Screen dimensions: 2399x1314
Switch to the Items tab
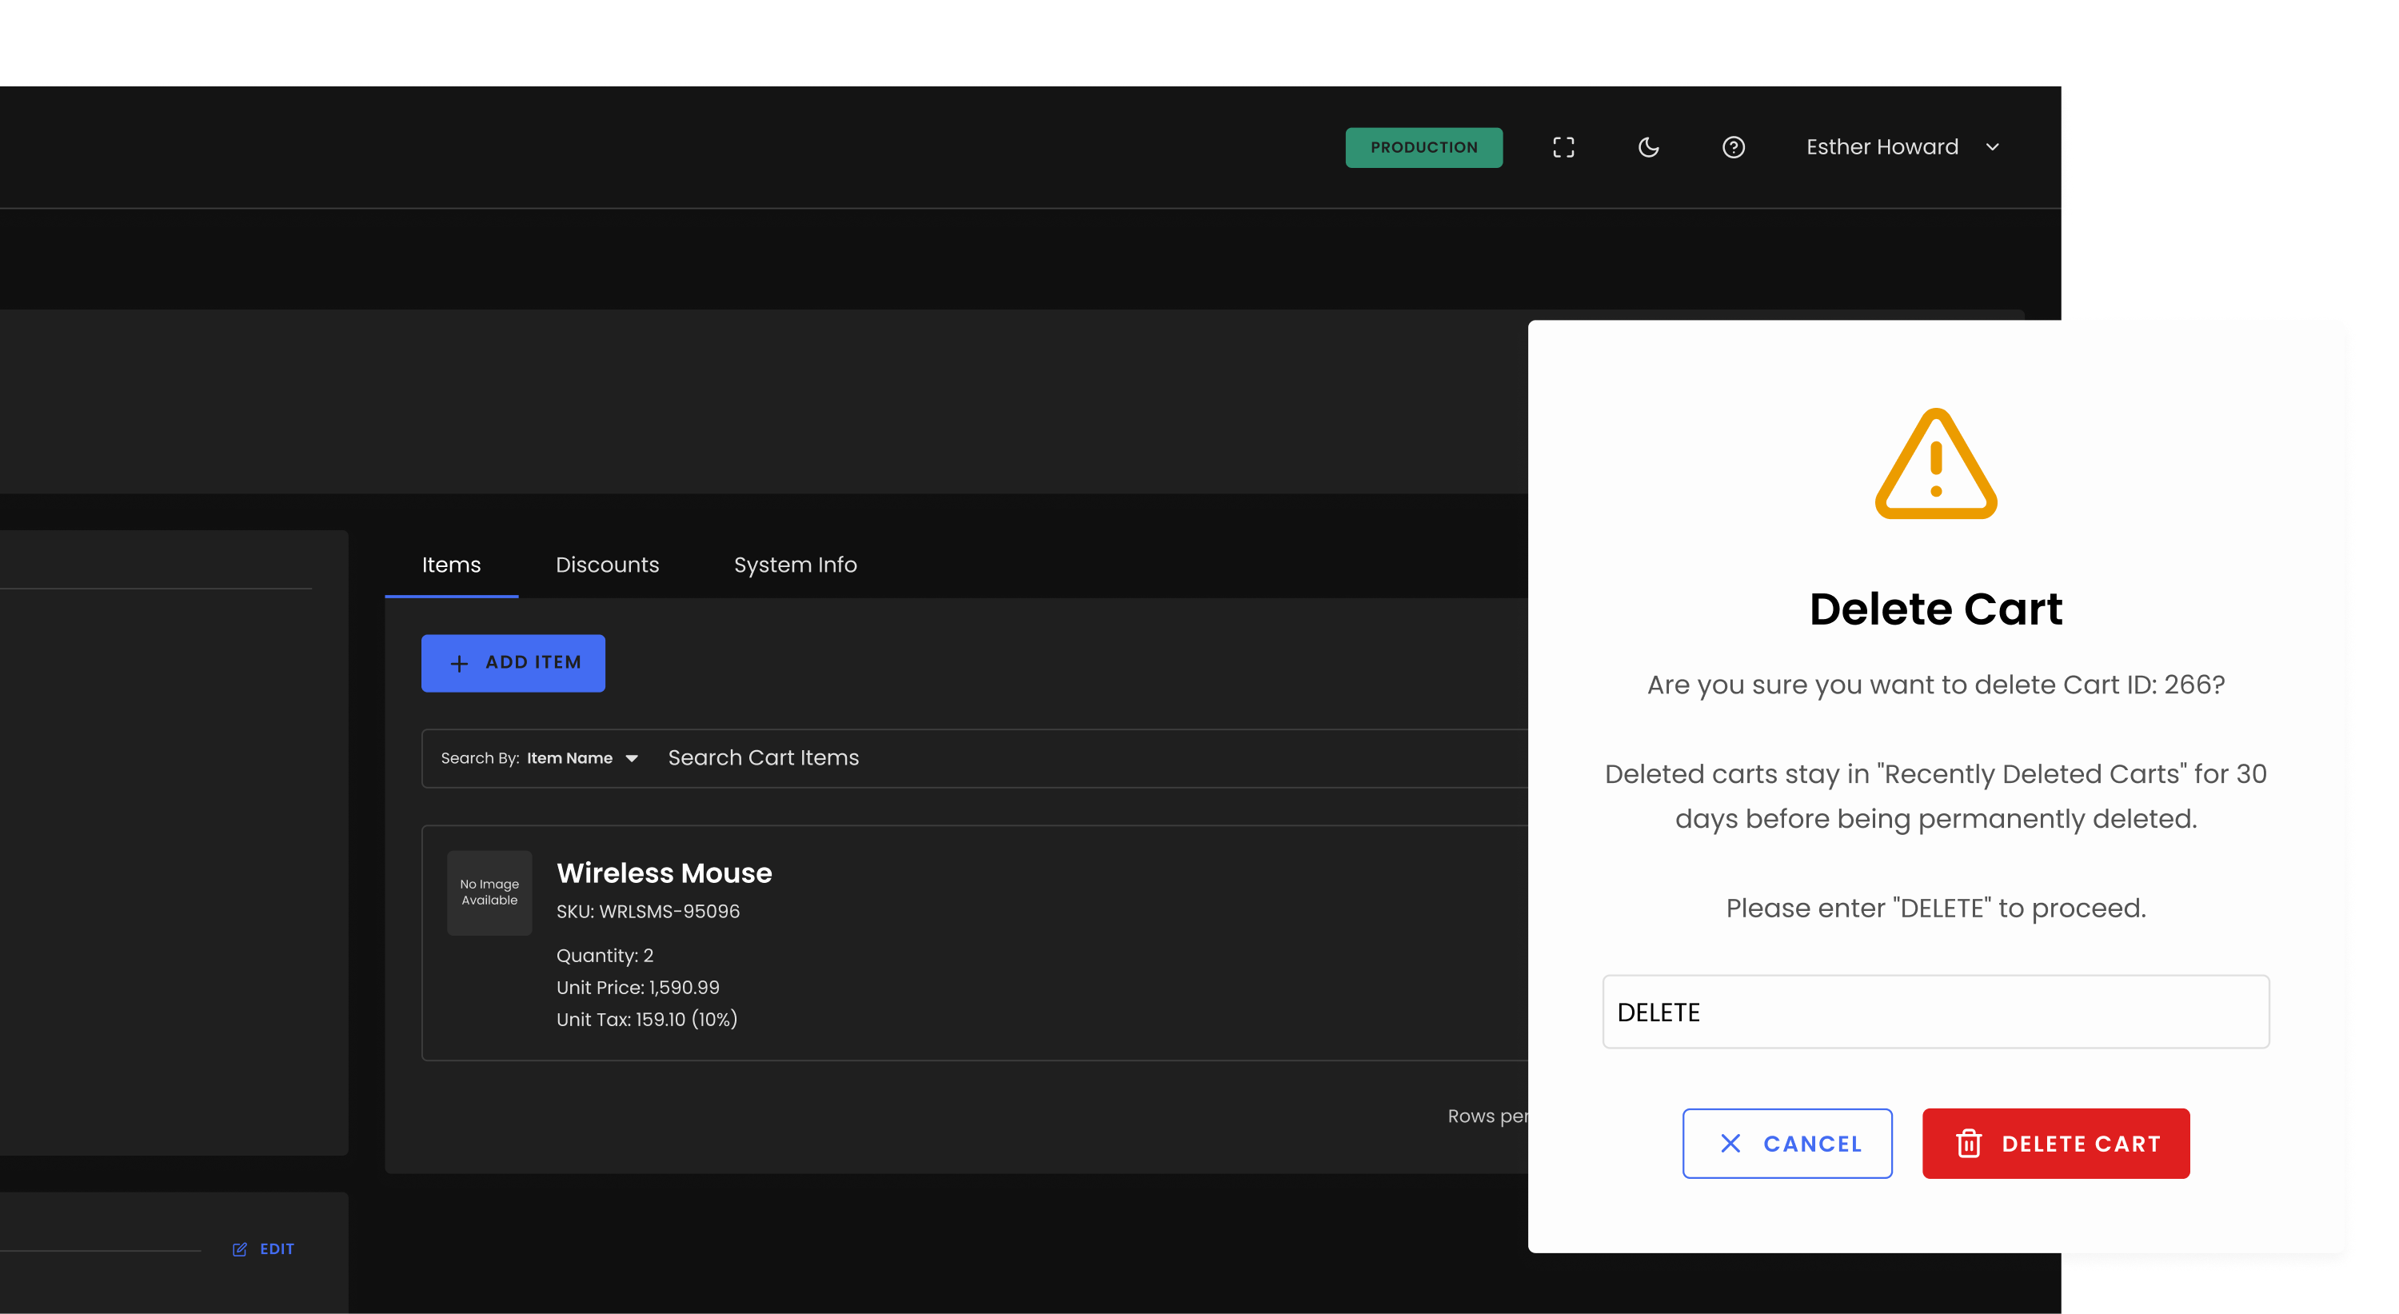pyautogui.click(x=451, y=565)
